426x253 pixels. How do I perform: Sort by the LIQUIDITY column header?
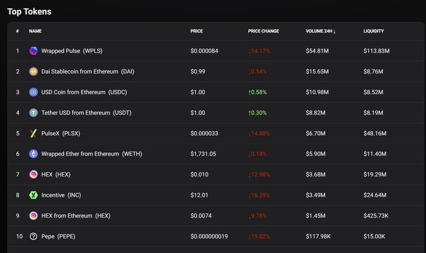pyautogui.click(x=373, y=31)
